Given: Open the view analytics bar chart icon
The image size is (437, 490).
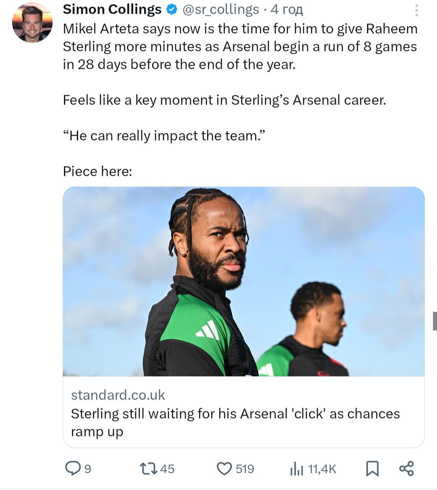Looking at the screenshot, I should click(297, 469).
